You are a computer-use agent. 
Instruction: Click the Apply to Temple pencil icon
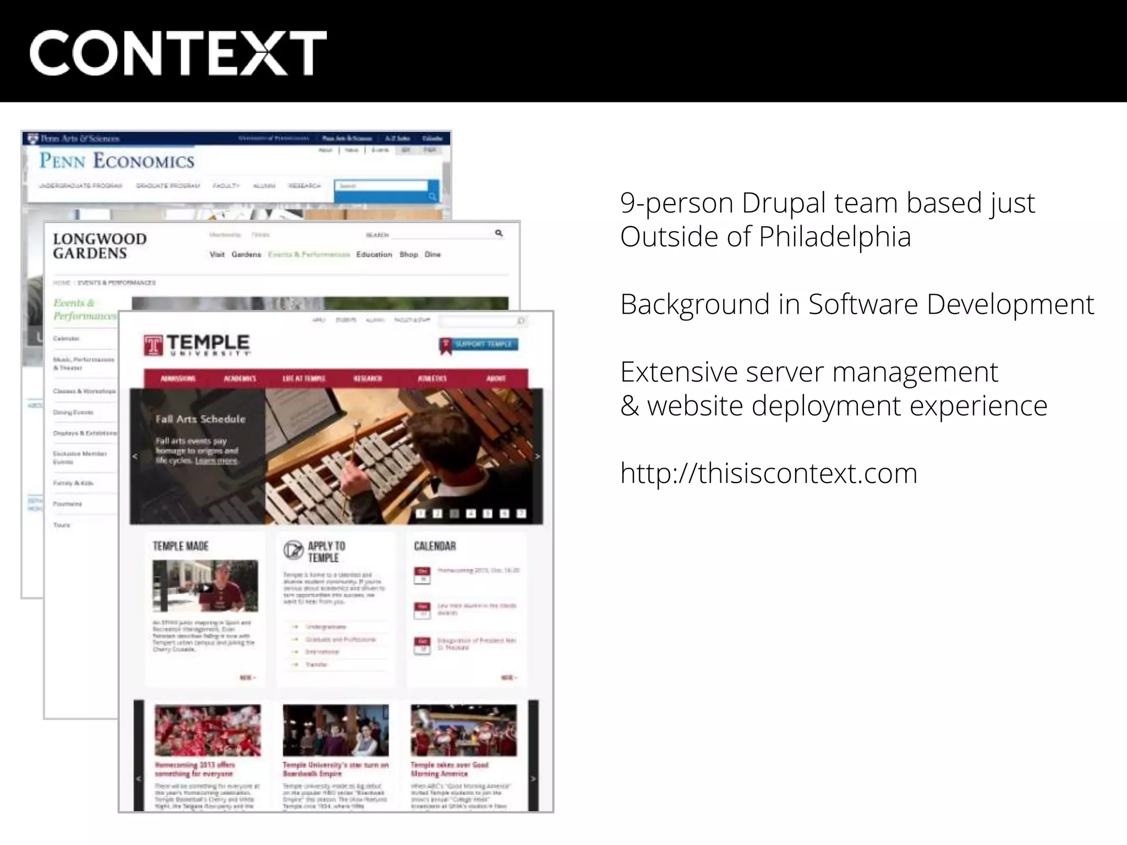point(293,550)
